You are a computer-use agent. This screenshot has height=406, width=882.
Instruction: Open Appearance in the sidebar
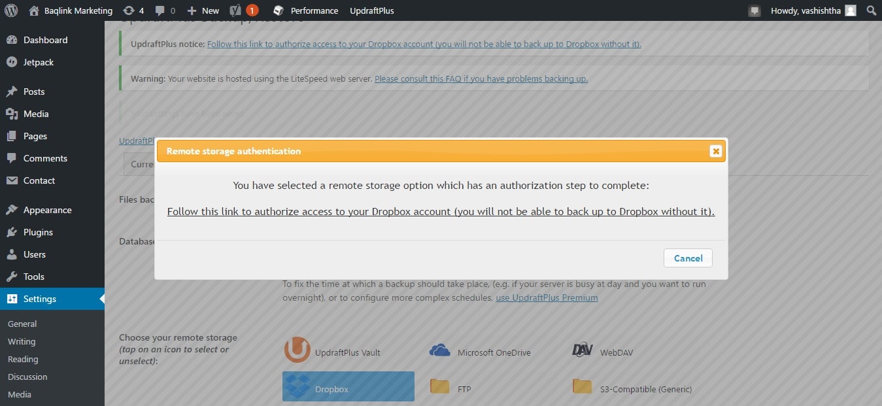tap(52, 210)
